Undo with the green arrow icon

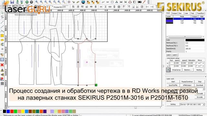point(27,2)
